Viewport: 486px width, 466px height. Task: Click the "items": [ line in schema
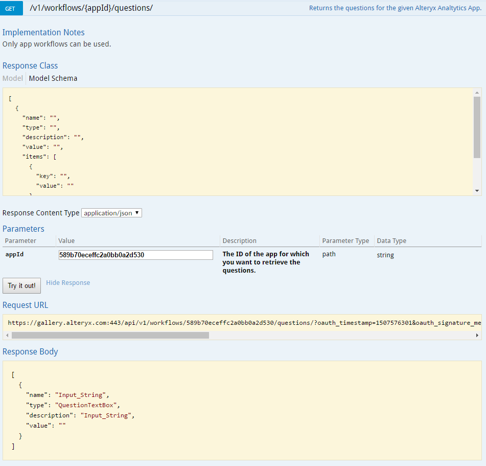tap(39, 157)
